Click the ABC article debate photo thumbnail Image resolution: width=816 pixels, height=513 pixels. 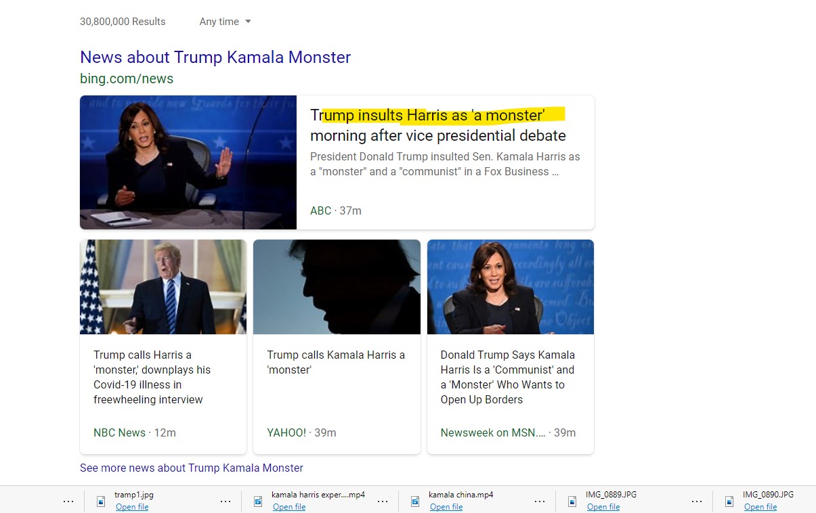tap(188, 162)
